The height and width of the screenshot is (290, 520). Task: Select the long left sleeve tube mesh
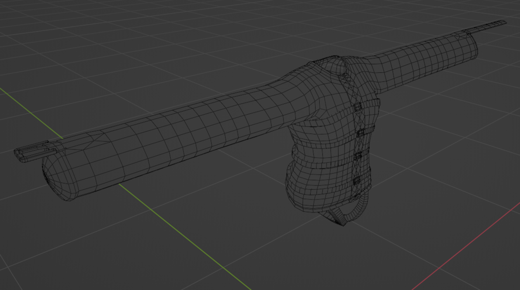tap(166, 141)
